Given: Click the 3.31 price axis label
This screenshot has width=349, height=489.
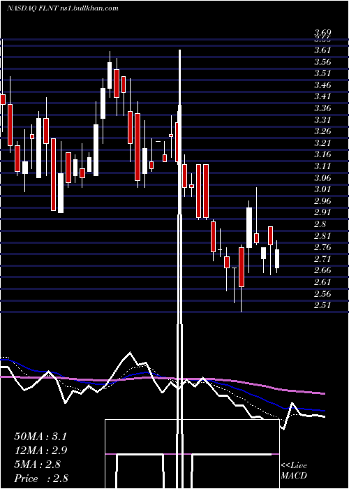Looking at the screenshot, I should pyautogui.click(x=322, y=119).
